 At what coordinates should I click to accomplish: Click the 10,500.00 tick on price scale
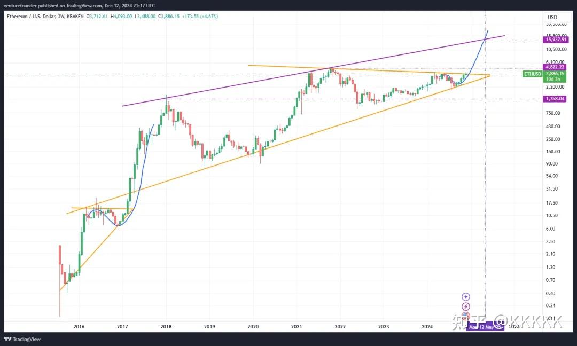point(556,49)
